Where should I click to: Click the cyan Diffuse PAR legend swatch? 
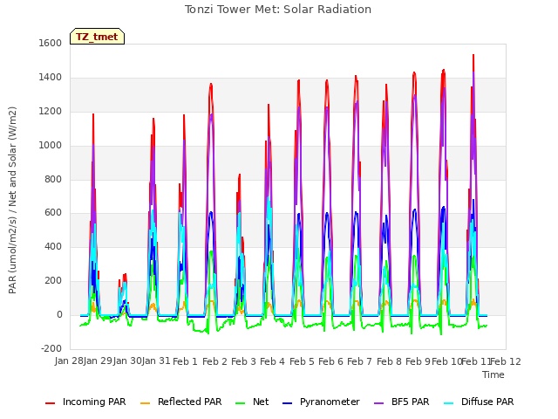449,403
